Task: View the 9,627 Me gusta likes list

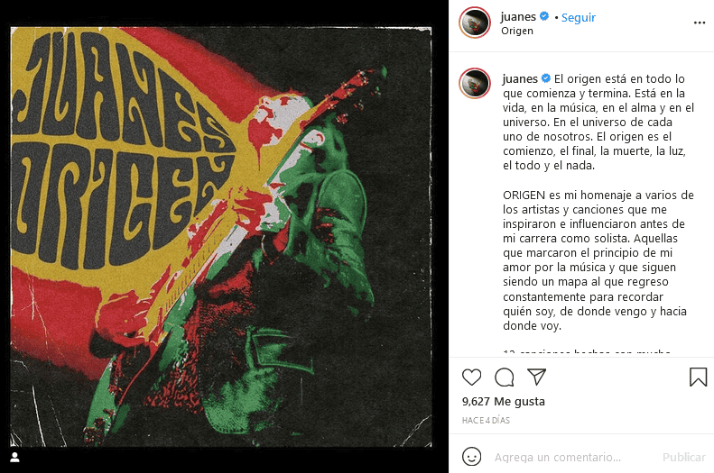Action: (503, 401)
